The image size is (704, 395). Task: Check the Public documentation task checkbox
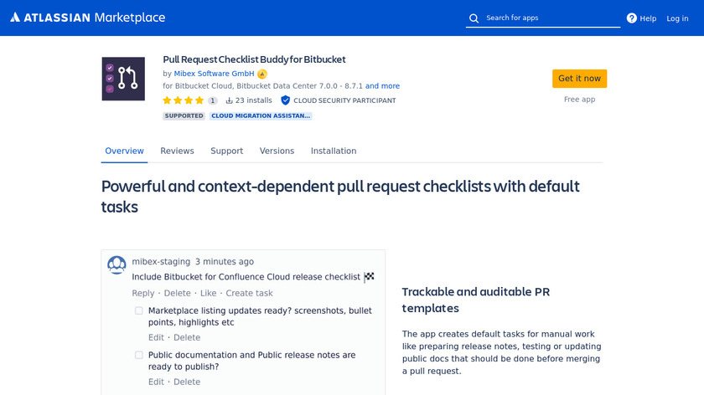(139, 355)
